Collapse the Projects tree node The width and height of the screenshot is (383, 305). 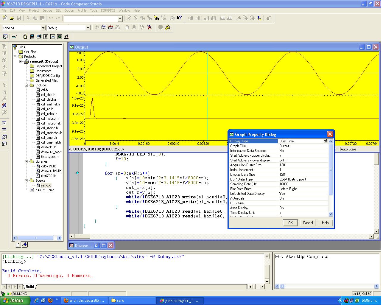[15, 57]
